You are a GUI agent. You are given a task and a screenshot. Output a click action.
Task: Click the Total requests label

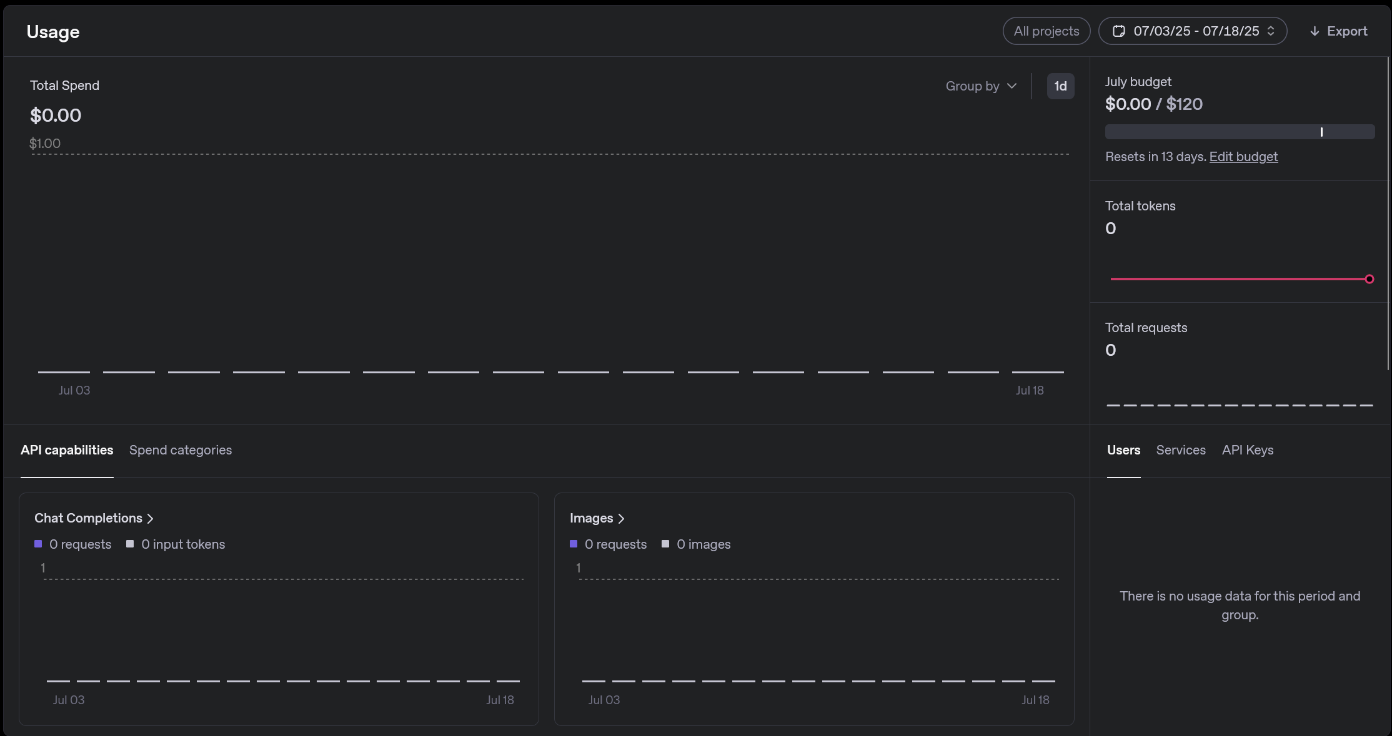[x=1146, y=328]
